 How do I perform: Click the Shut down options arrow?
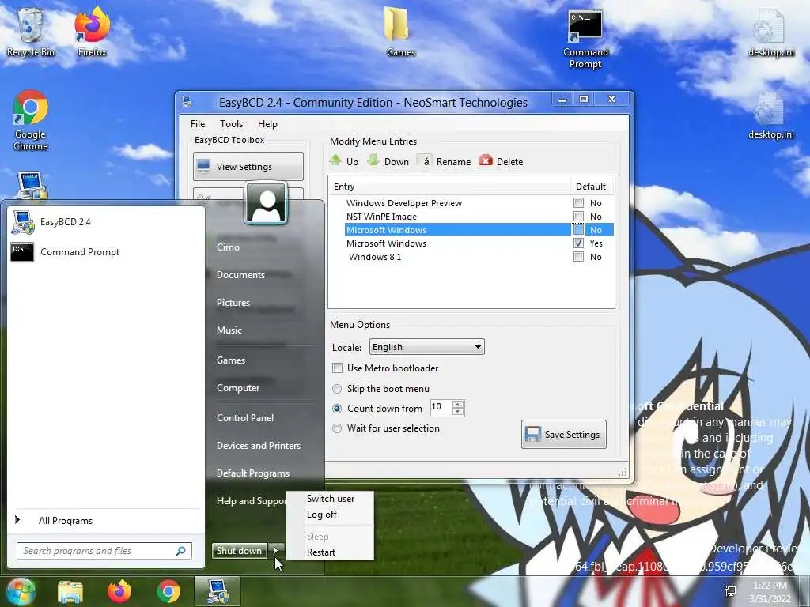[276, 551]
